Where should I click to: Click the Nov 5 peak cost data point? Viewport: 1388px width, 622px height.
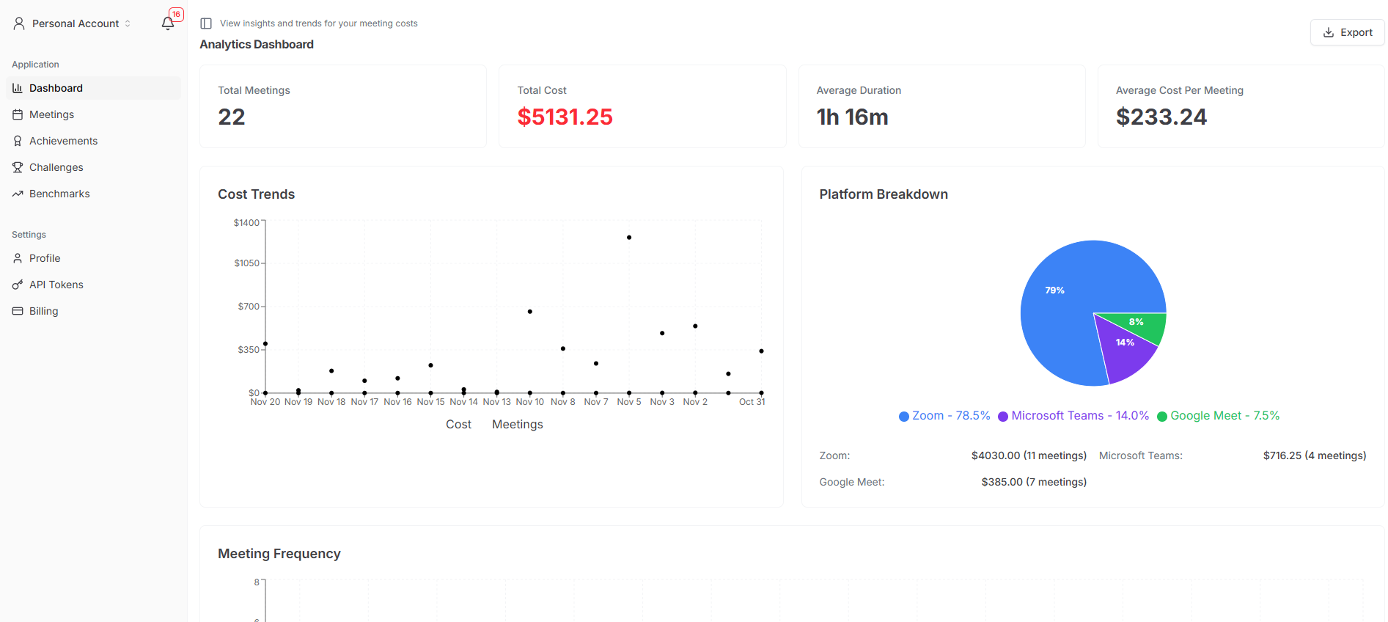pos(629,238)
